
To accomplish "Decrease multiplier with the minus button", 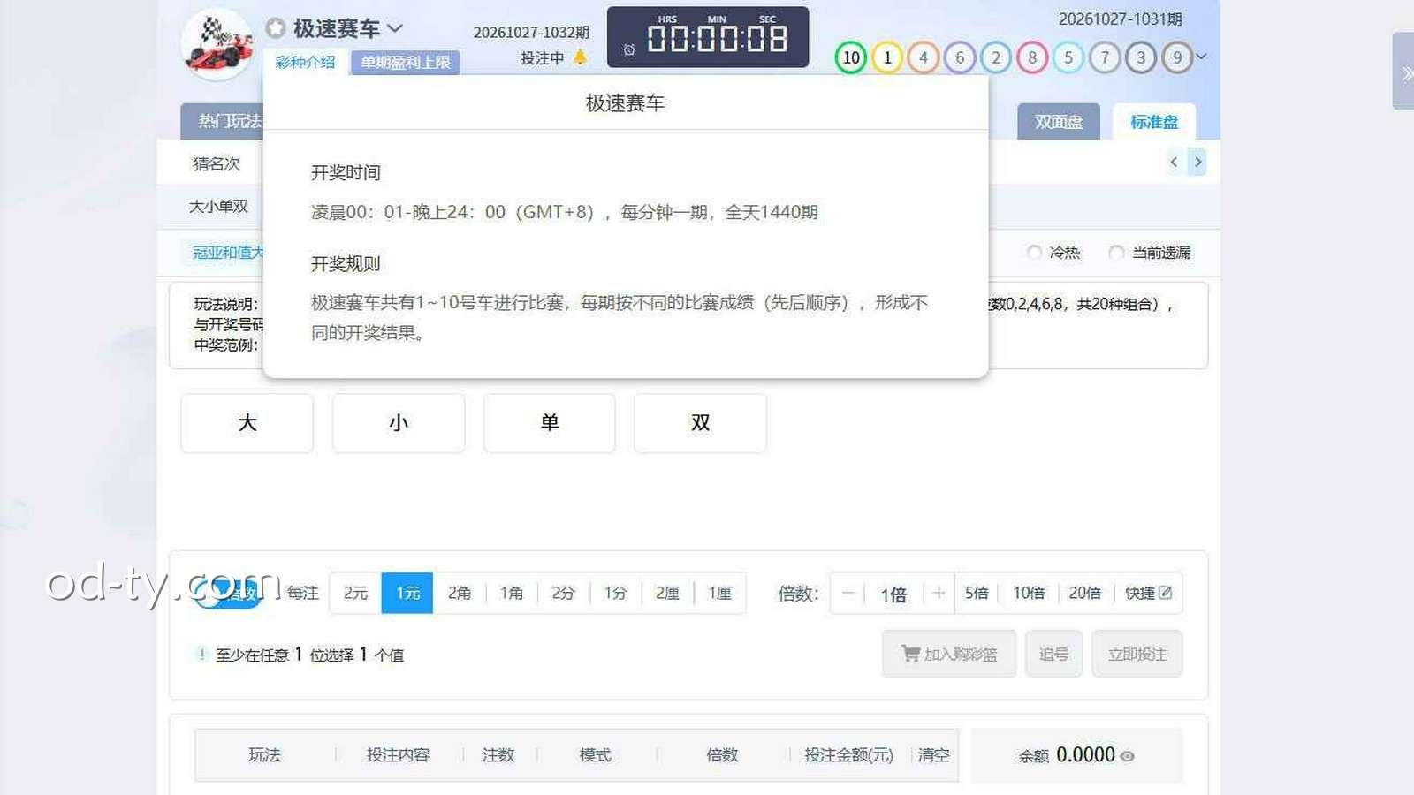I will 848,593.
